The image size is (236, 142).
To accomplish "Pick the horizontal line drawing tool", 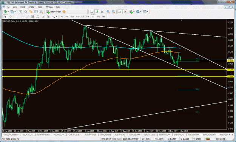I will pyautogui.click(x=22, y=17).
